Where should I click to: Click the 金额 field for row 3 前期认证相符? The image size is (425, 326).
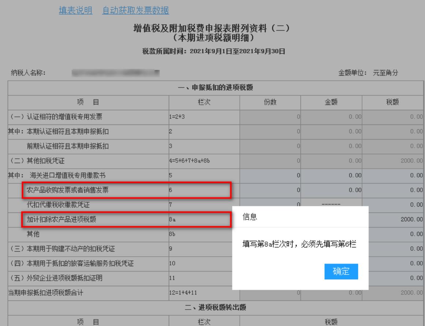(x=331, y=147)
